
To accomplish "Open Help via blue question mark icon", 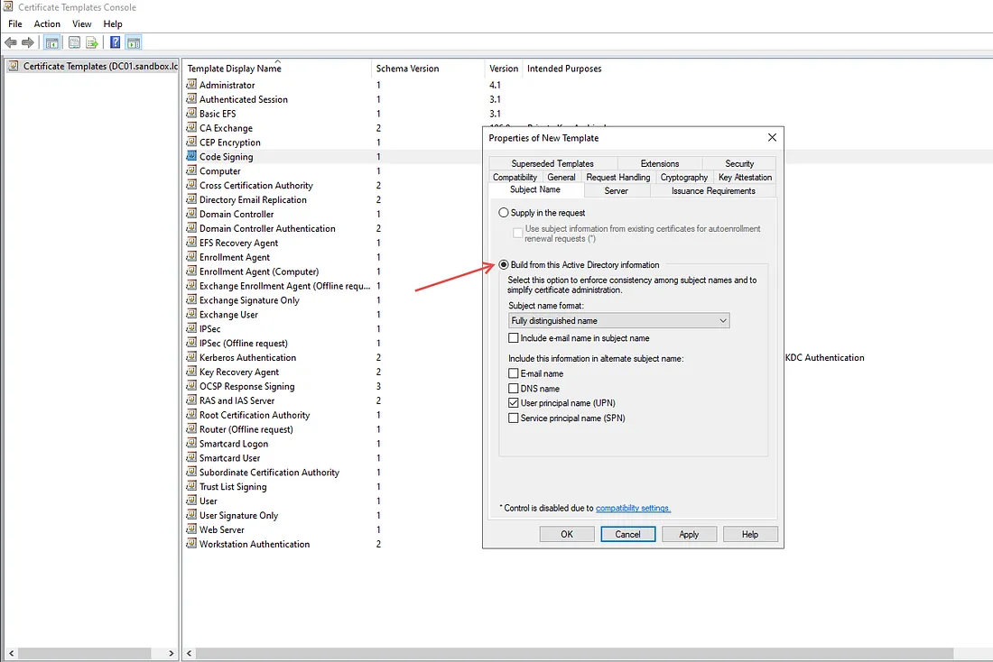I will [x=116, y=42].
